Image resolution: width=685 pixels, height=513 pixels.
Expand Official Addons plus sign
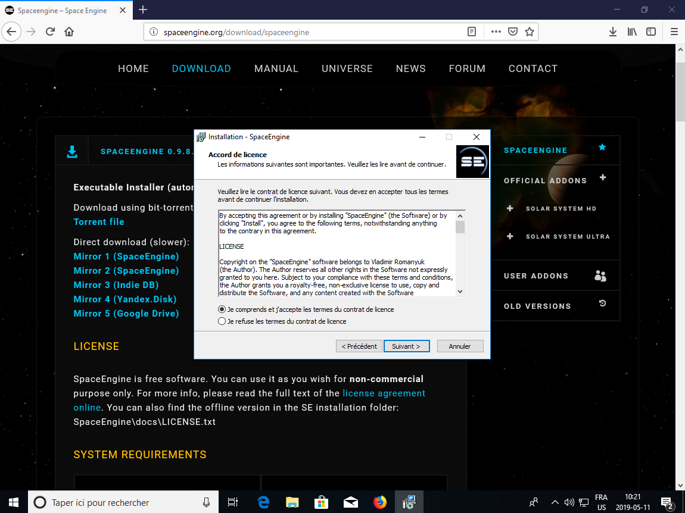pyautogui.click(x=603, y=178)
